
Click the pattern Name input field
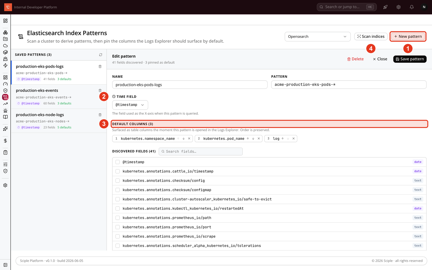click(x=190, y=85)
